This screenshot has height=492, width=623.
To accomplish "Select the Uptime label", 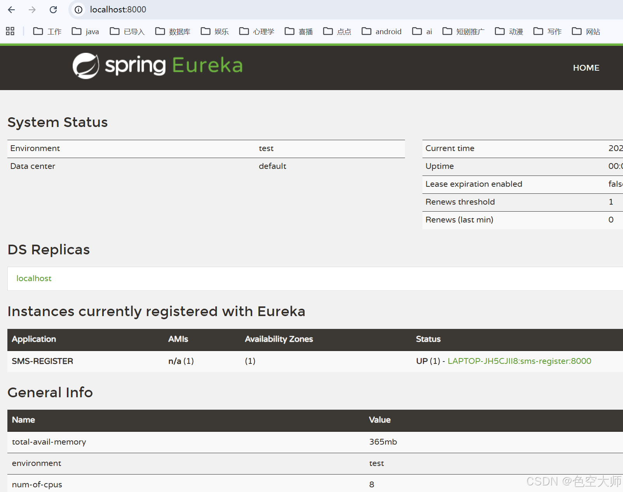I will coord(440,166).
